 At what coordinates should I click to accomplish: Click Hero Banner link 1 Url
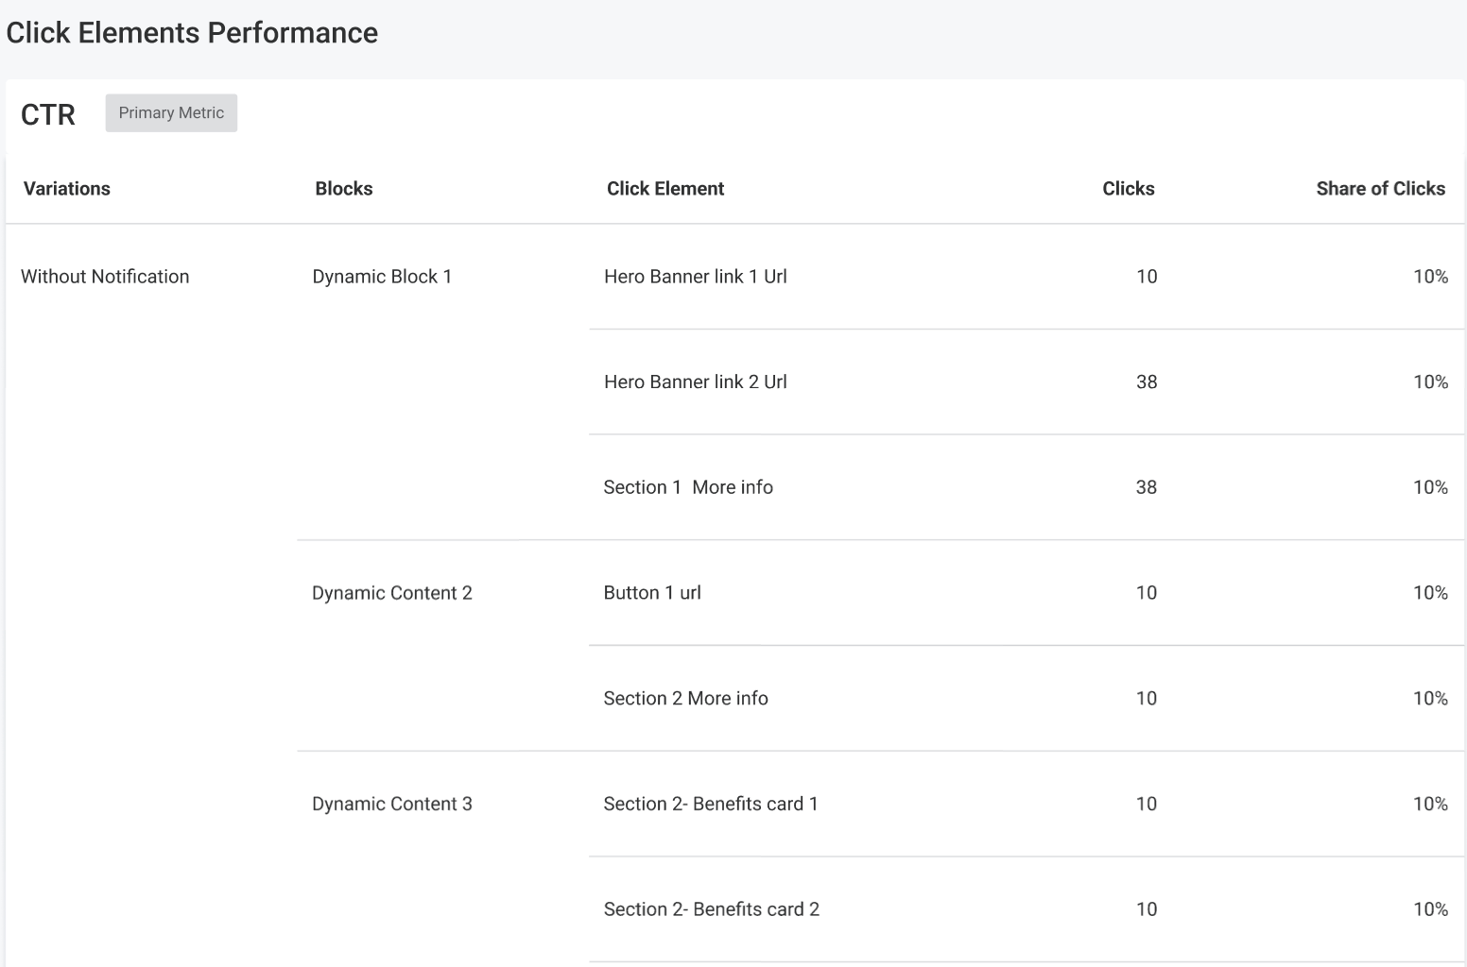696,277
